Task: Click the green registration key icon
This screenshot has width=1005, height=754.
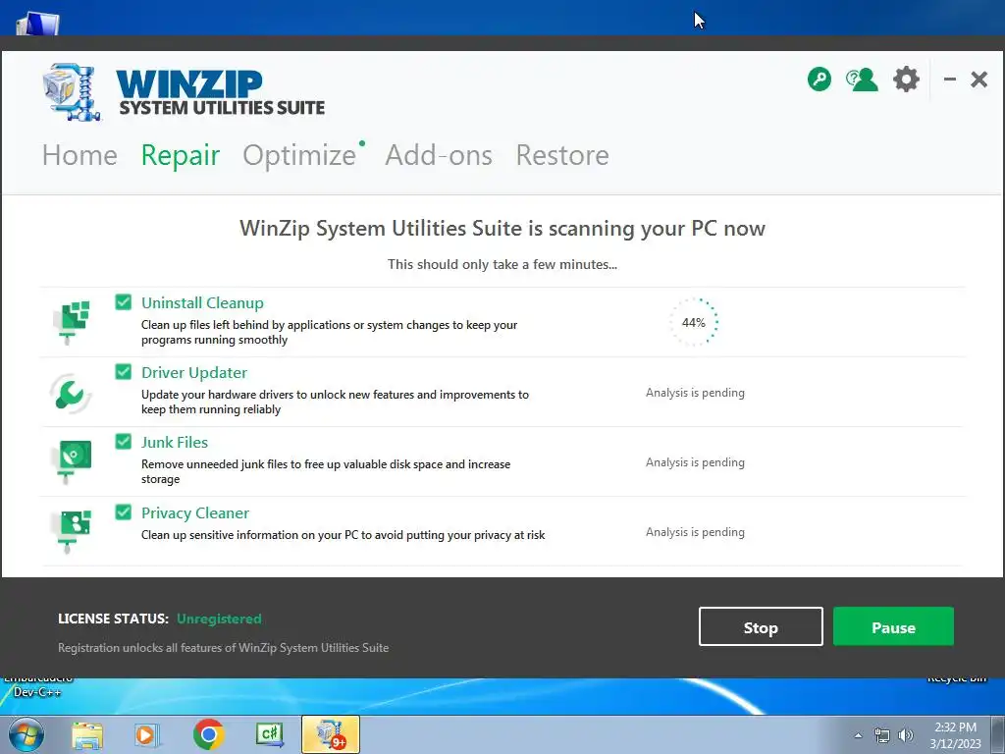Action: pyautogui.click(x=820, y=80)
